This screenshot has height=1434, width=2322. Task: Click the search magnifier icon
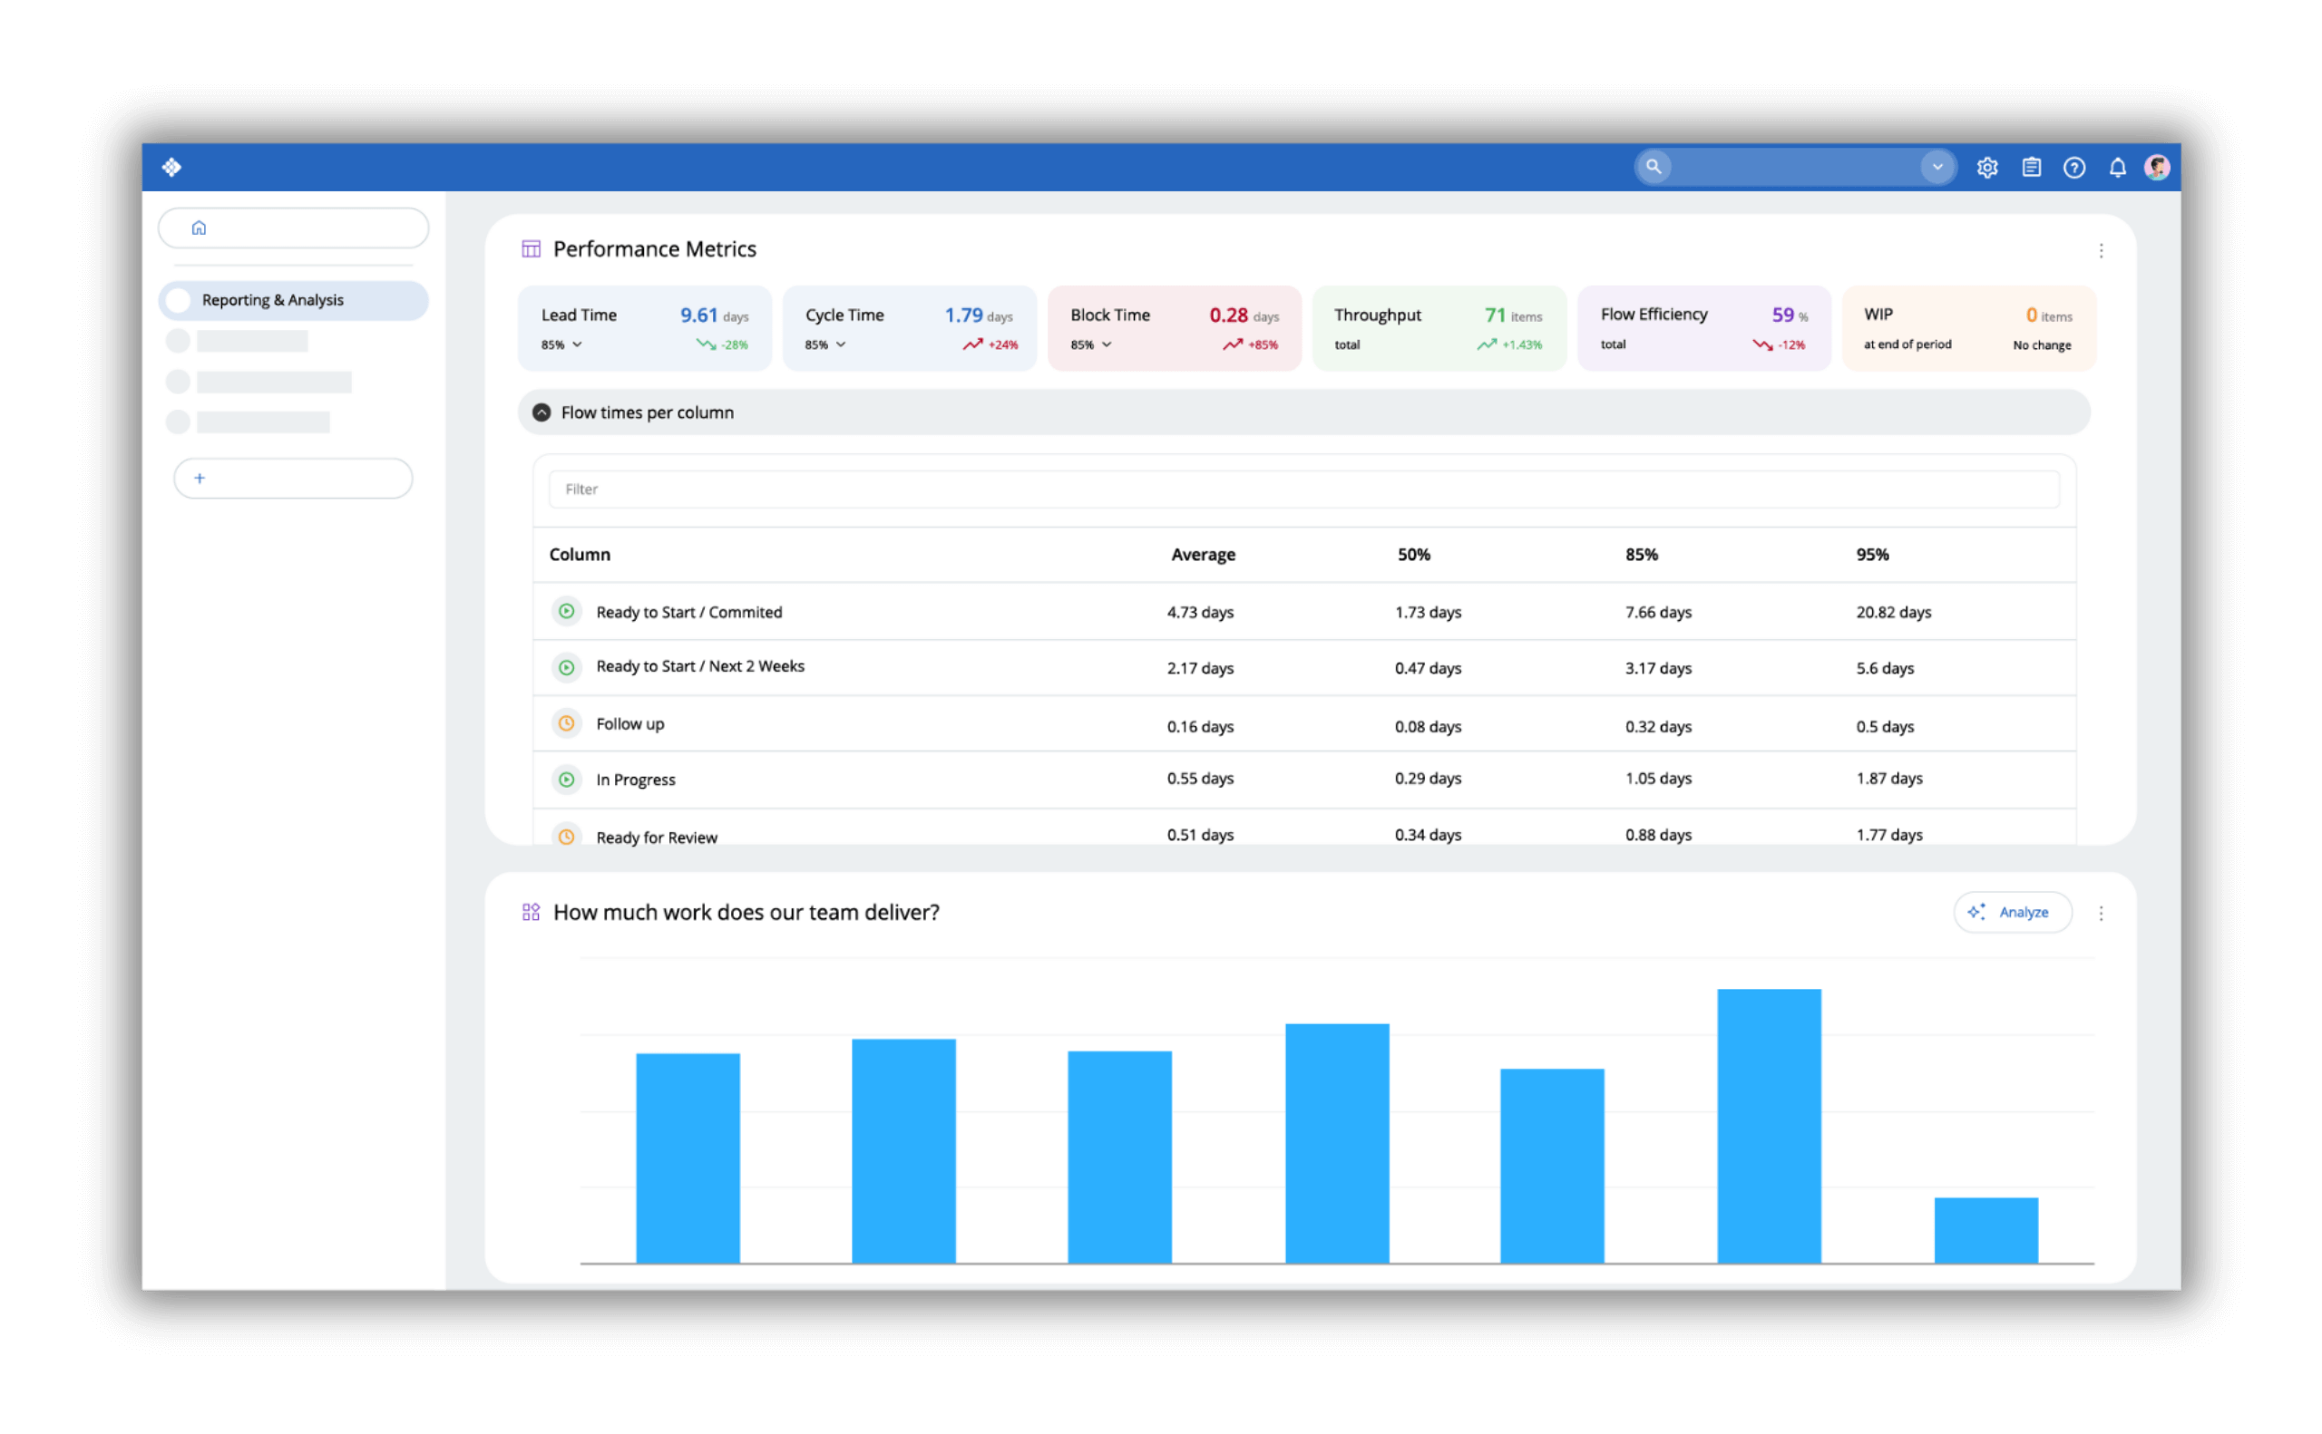pyautogui.click(x=1654, y=167)
